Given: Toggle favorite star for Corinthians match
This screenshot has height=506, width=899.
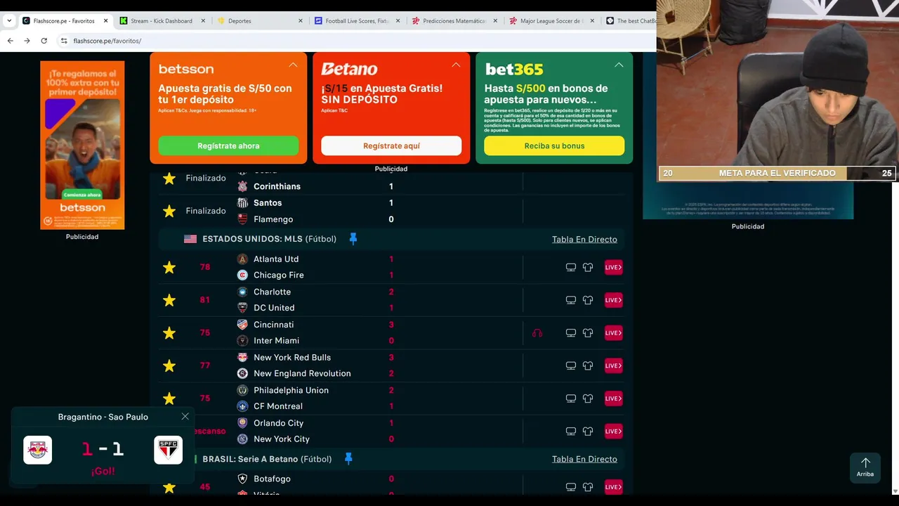Looking at the screenshot, I should click(169, 179).
